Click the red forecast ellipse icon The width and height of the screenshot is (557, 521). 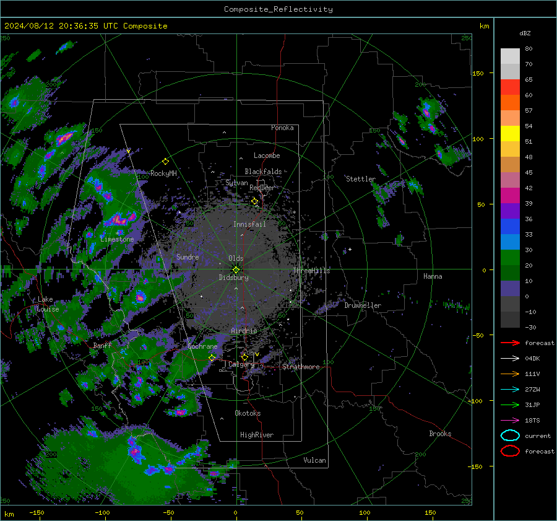tap(510, 451)
